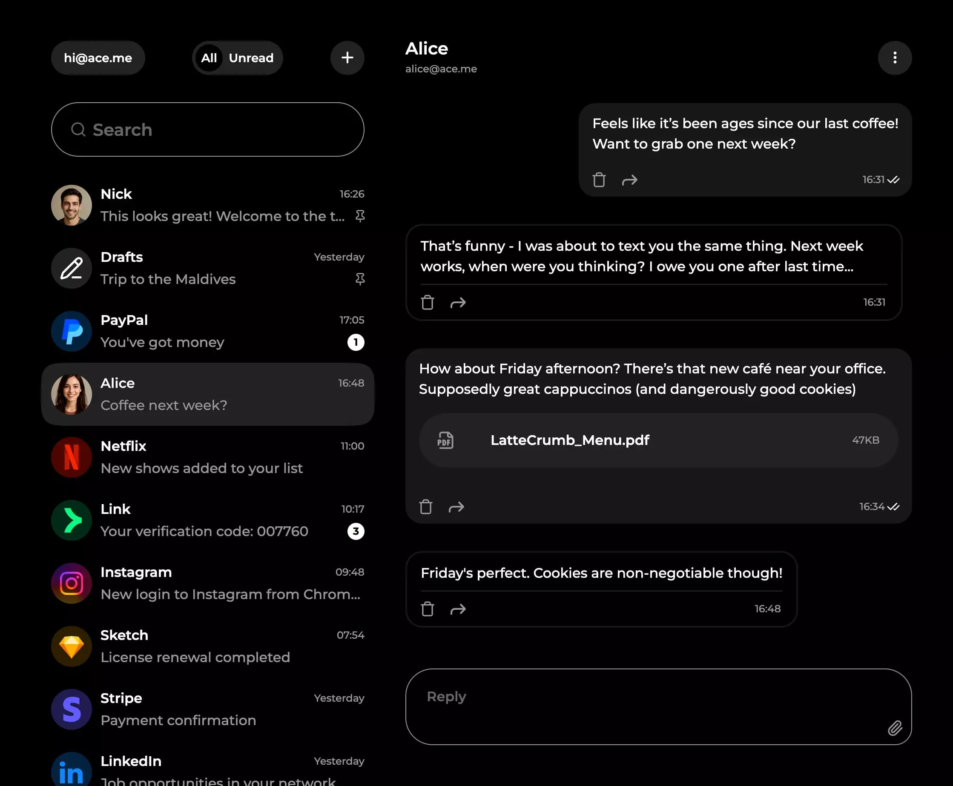Delete the "Friday's perfect" message
The width and height of the screenshot is (953, 786).
click(x=427, y=609)
